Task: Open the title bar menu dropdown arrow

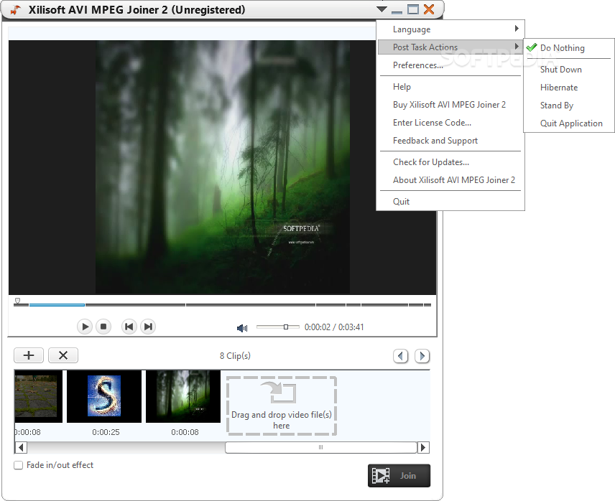Action: pos(382,9)
